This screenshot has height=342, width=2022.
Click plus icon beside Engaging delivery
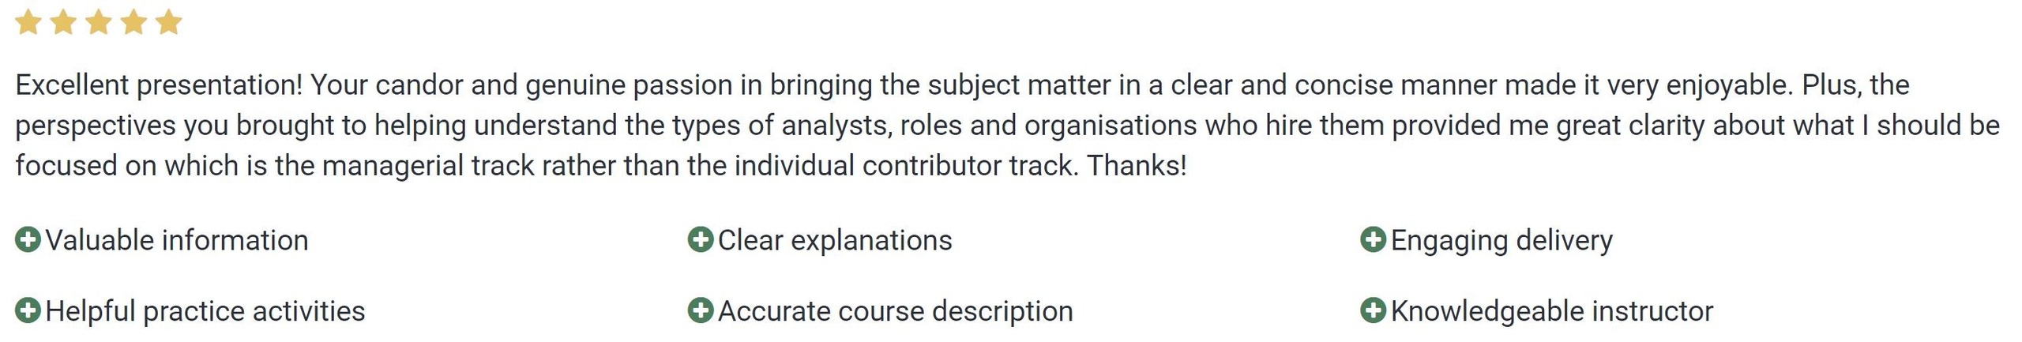pos(1374,239)
